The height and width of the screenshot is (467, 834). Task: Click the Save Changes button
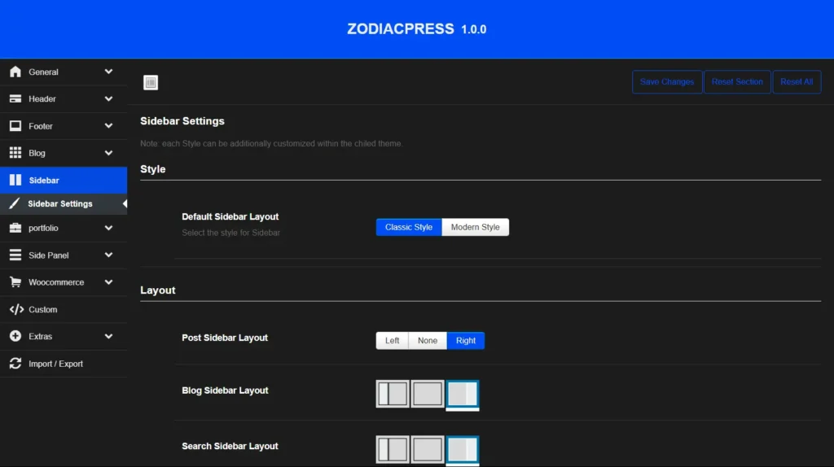(667, 82)
